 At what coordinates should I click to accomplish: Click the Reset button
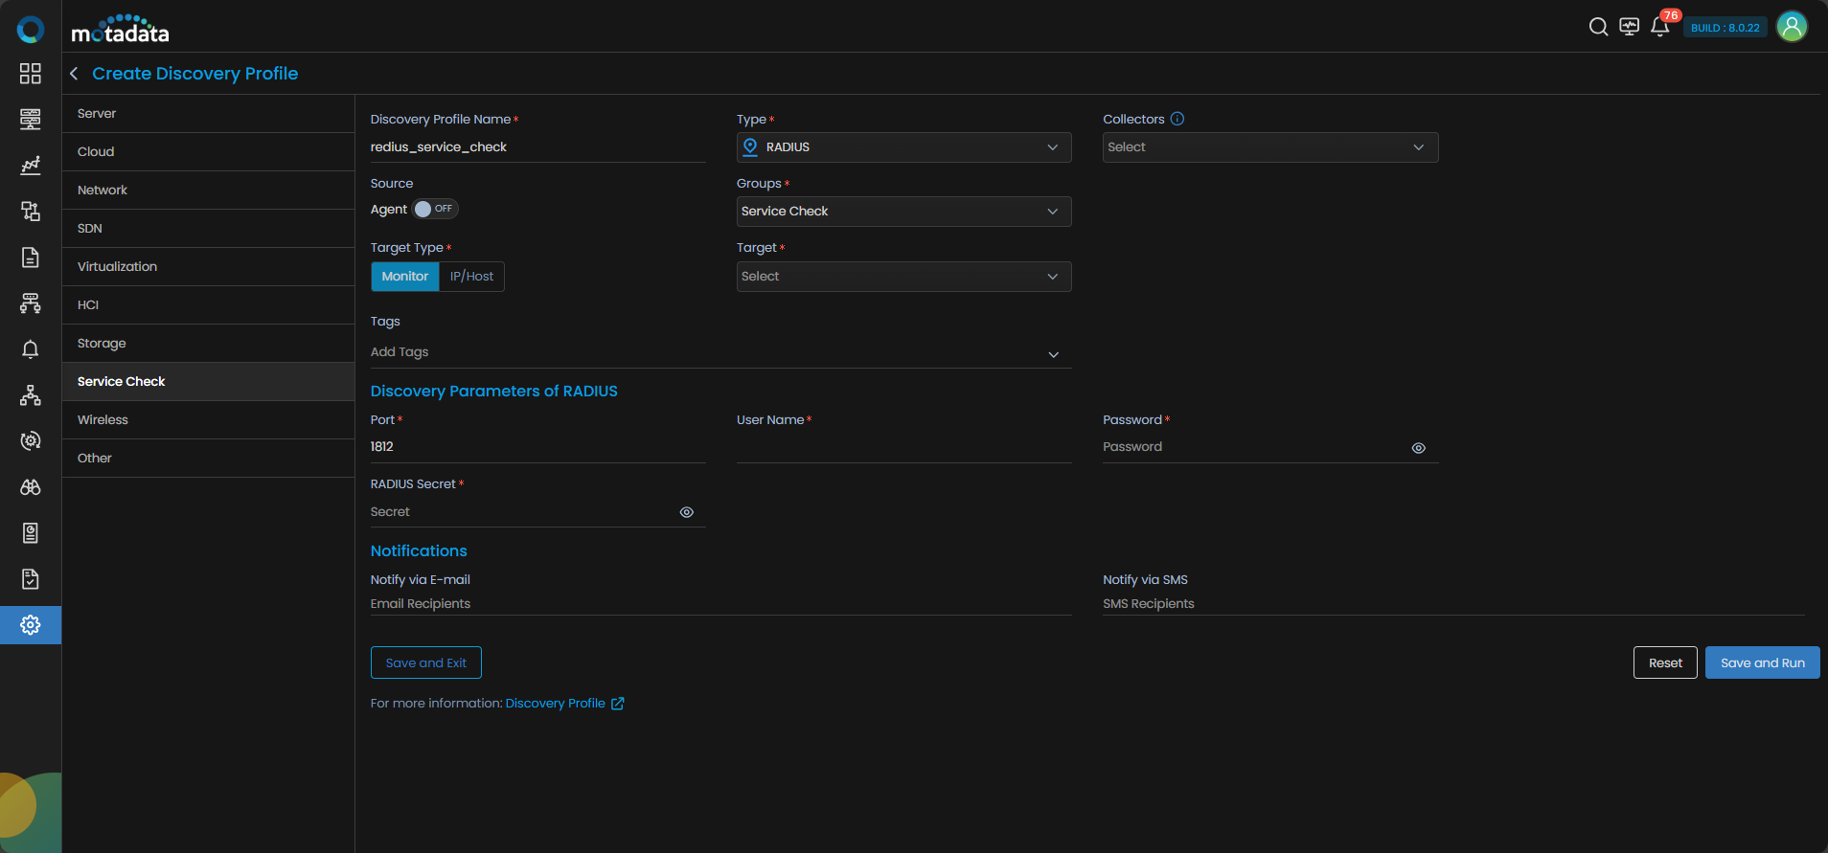click(1665, 662)
